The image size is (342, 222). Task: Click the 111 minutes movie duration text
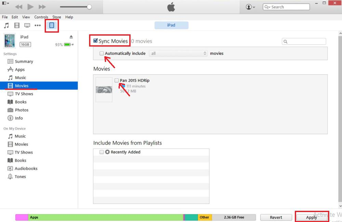(x=136, y=86)
